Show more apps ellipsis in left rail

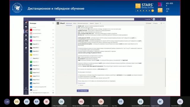tap(26, 52)
